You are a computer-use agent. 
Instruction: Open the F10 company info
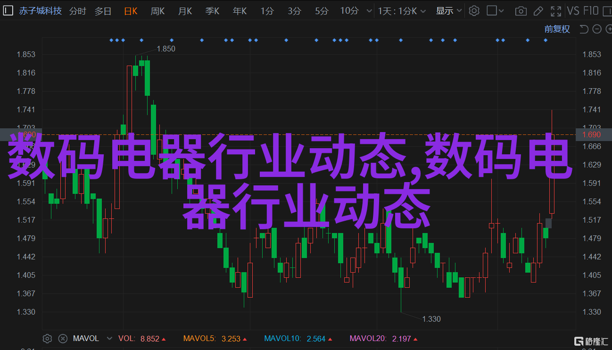(x=591, y=11)
